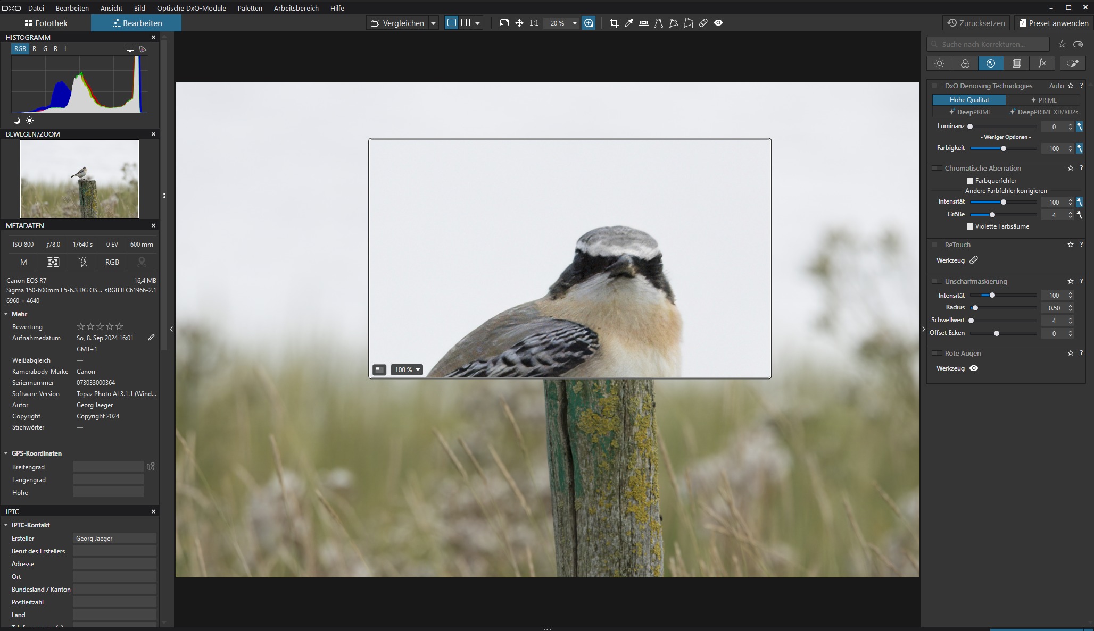Viewport: 1094px width, 631px height.
Task: Open the fx effects palette tab
Action: tap(1042, 63)
